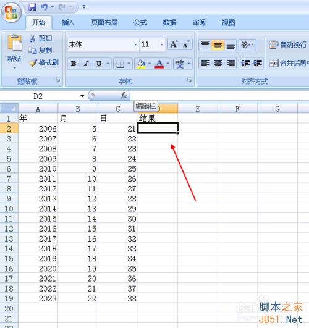Switch to the 视图 tab
The height and width of the screenshot is (328, 309).
[229, 23]
